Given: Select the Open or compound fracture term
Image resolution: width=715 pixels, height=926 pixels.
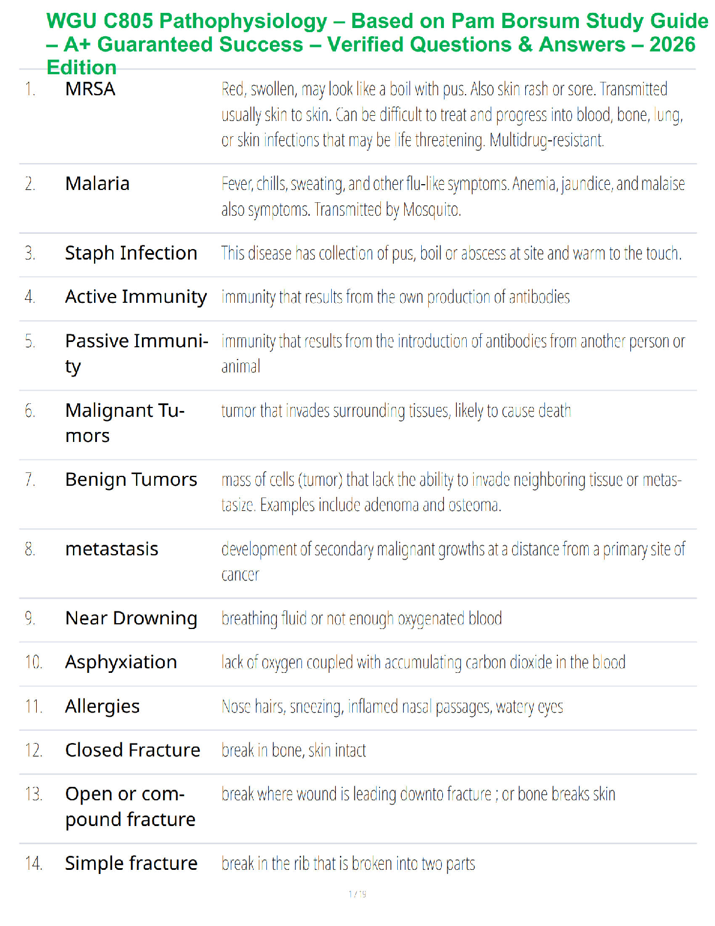Looking at the screenshot, I should (x=130, y=807).
